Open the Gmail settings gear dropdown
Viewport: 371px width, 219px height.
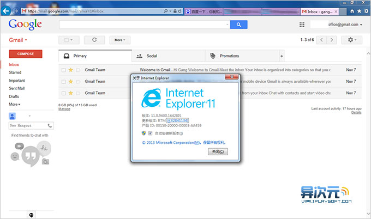coord(352,40)
